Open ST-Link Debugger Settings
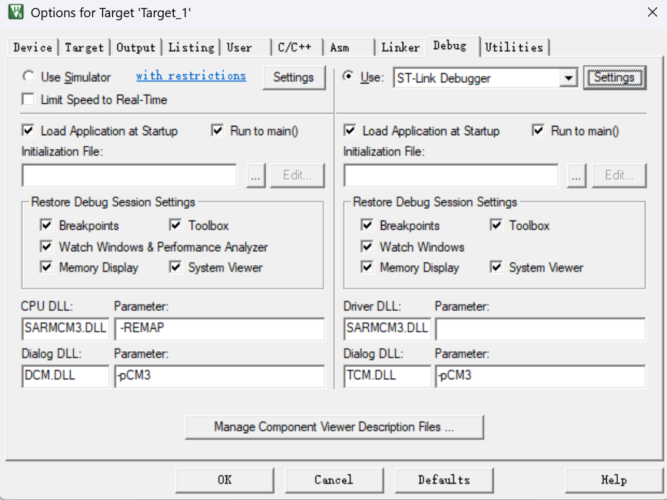The width and height of the screenshot is (667, 500). [x=614, y=78]
